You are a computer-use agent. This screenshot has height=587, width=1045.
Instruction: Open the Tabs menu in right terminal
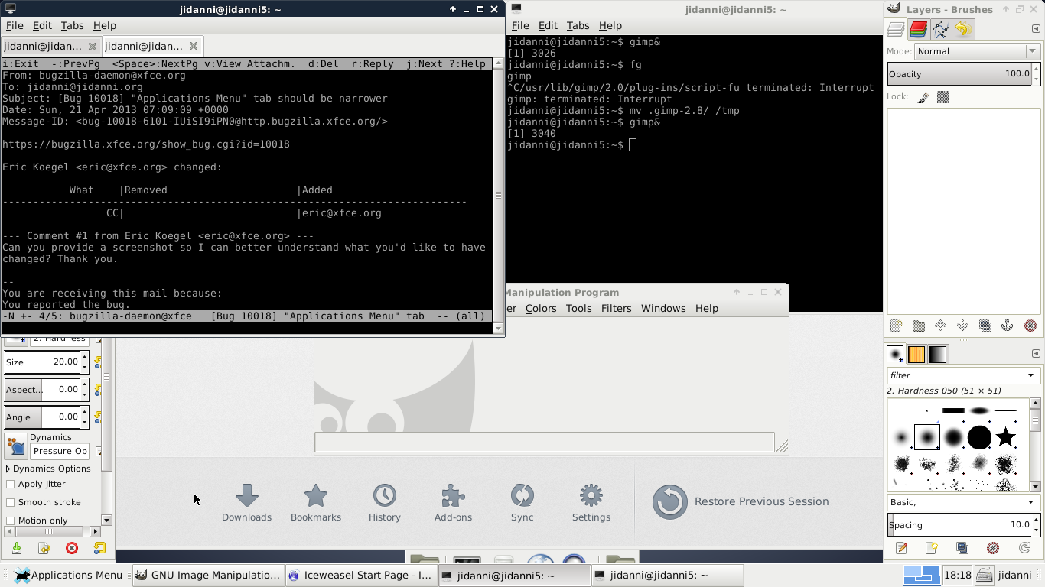coord(578,25)
